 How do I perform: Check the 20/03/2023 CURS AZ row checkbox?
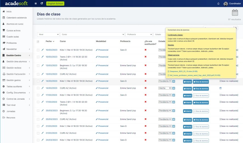(38, 119)
